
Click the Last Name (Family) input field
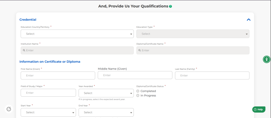(x=212, y=75)
